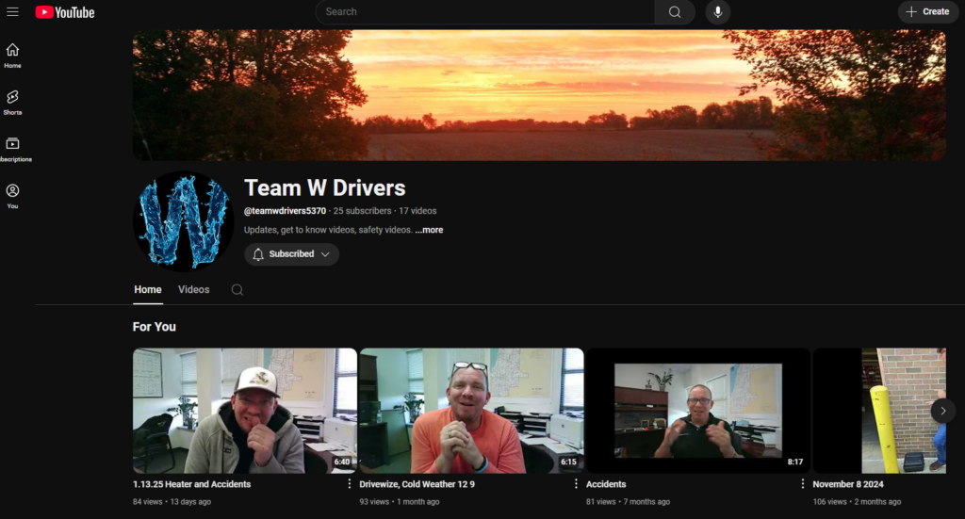The height and width of the screenshot is (519, 965).
Task: Click the channel banner image
Action: point(539,95)
